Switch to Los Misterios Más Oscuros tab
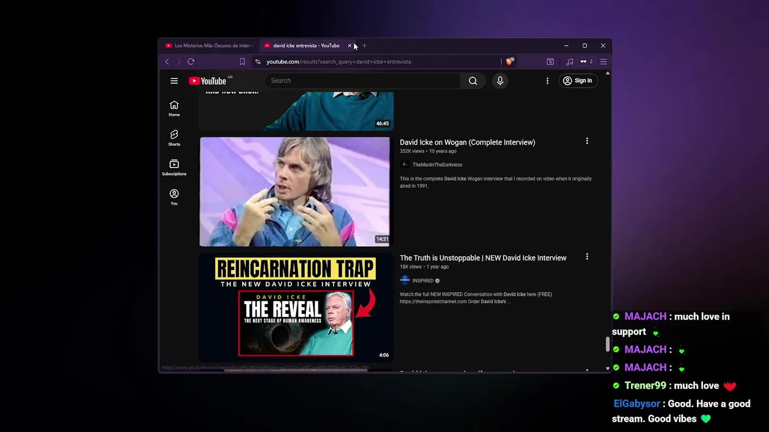The width and height of the screenshot is (769, 432). pyautogui.click(x=209, y=46)
